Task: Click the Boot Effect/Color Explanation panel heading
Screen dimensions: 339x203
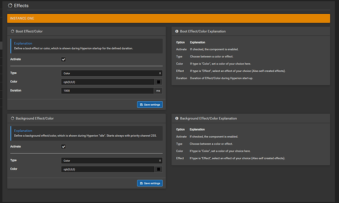Action: (x=203, y=31)
